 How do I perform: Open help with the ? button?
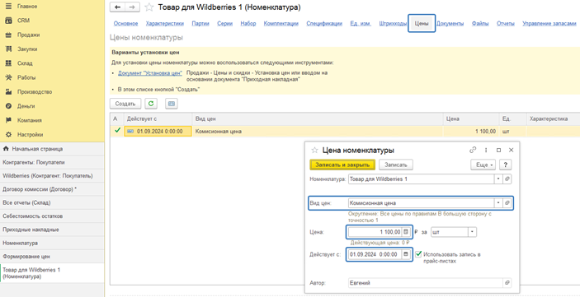[x=505, y=165]
